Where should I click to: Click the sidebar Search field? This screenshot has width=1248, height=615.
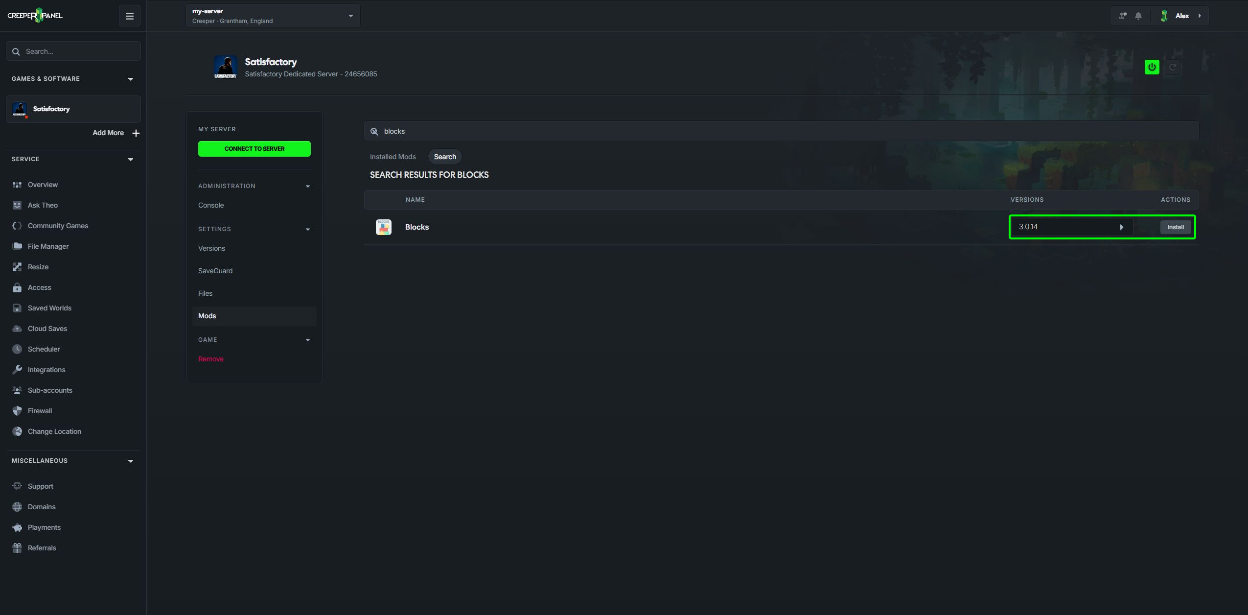pos(73,51)
